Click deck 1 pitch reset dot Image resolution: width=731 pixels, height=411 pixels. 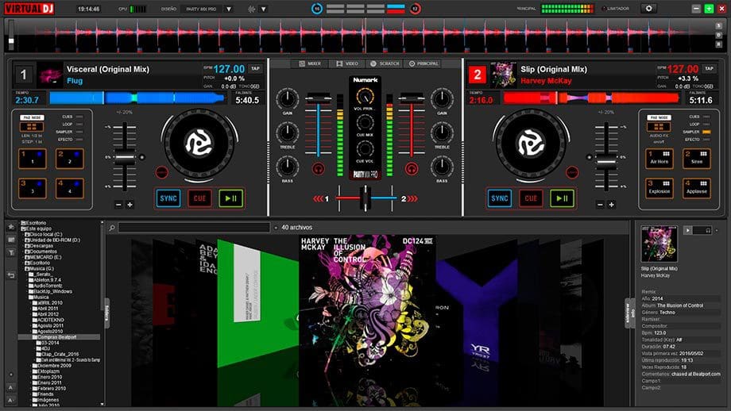[142, 157]
